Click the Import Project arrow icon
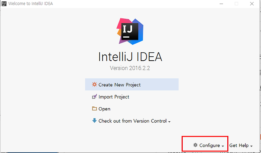This screenshot has height=153, width=261. [x=94, y=97]
